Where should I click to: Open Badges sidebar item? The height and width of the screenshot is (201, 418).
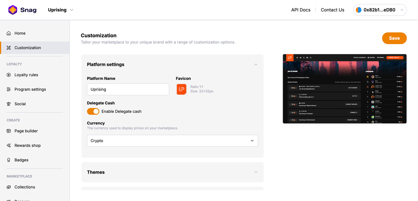[x=35, y=160]
